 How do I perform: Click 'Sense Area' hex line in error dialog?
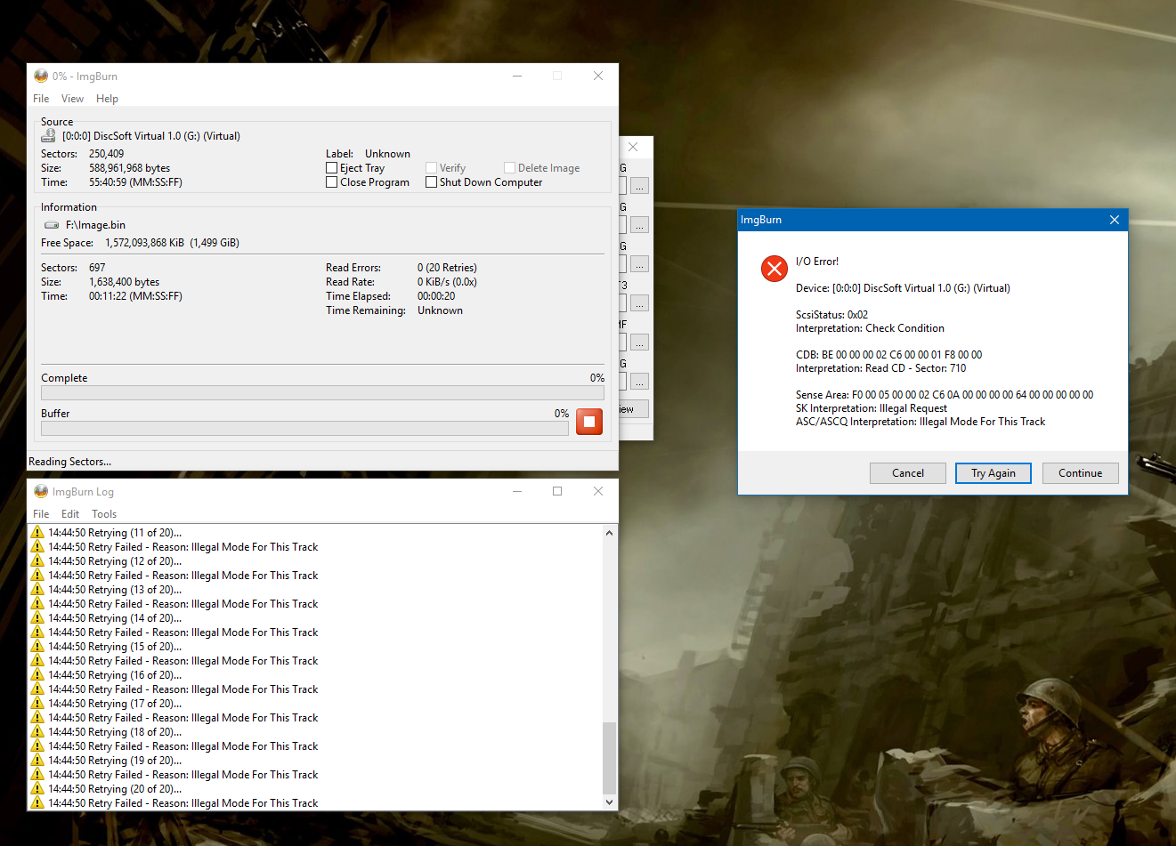[945, 395]
